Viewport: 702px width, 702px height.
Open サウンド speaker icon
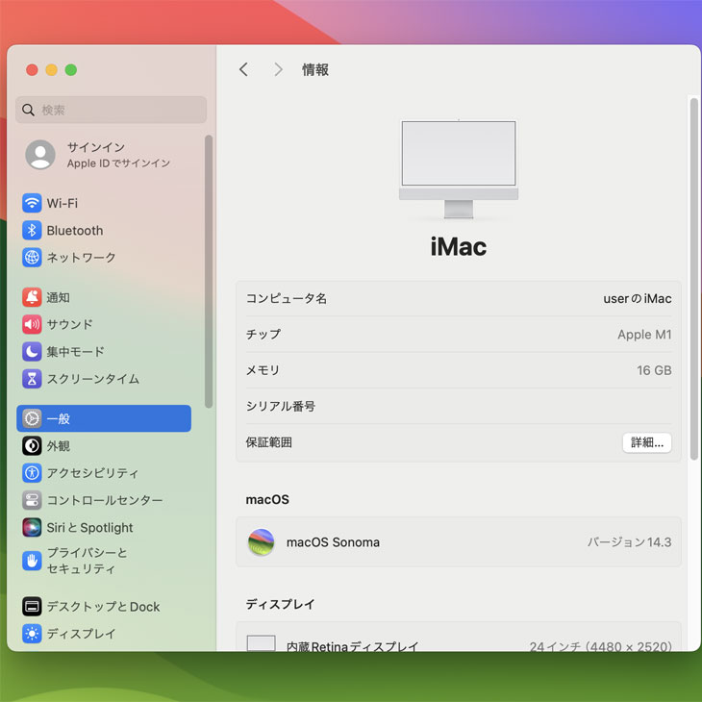point(32,325)
